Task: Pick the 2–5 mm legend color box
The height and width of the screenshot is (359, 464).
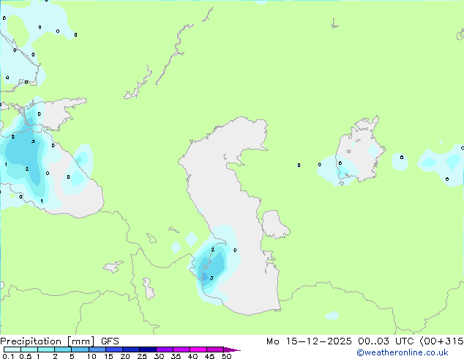Action: pyautogui.click(x=63, y=349)
